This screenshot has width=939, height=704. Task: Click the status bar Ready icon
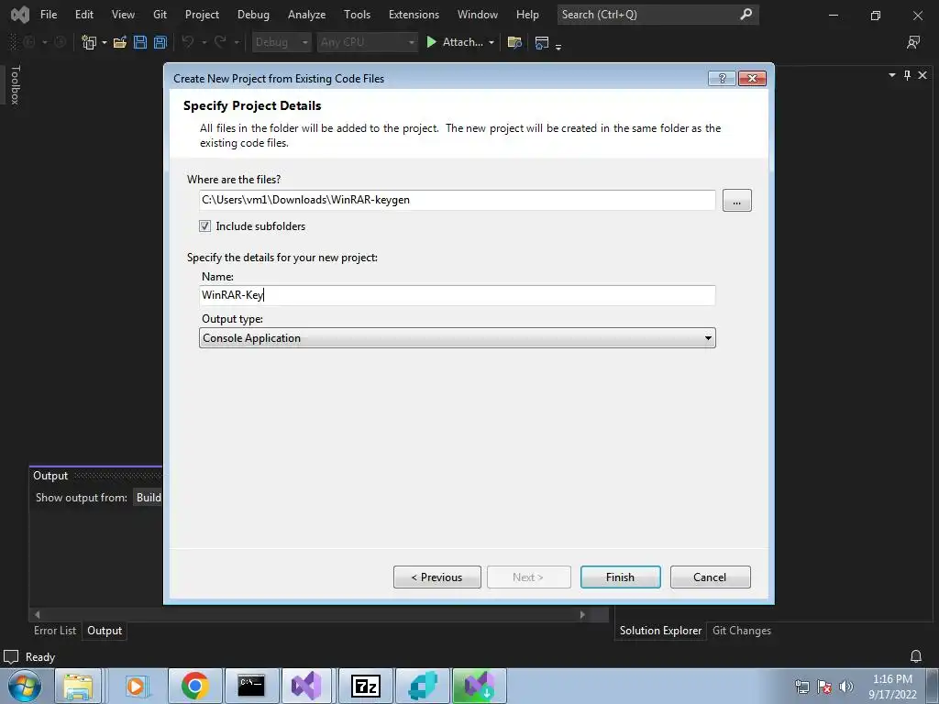[x=11, y=656]
